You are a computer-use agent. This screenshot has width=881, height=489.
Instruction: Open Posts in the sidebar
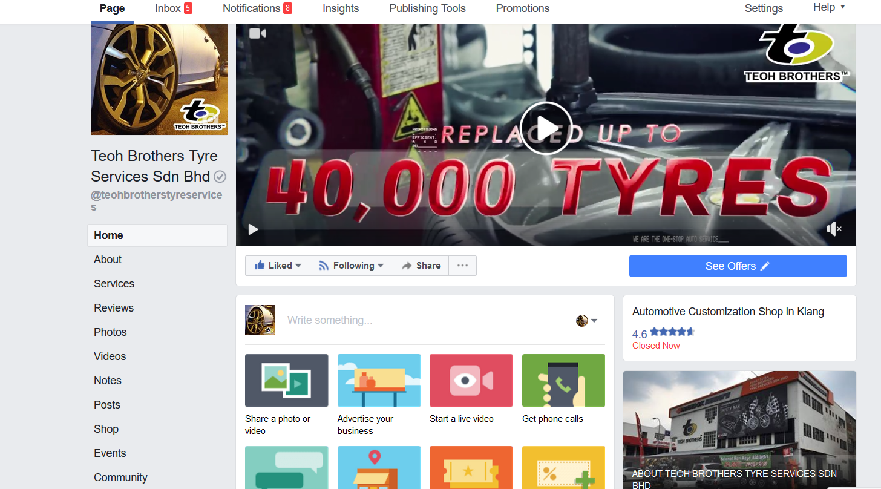click(x=107, y=405)
